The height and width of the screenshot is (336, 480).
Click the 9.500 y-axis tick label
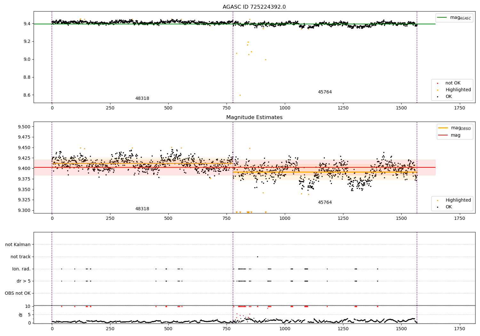pyautogui.click(x=24, y=127)
